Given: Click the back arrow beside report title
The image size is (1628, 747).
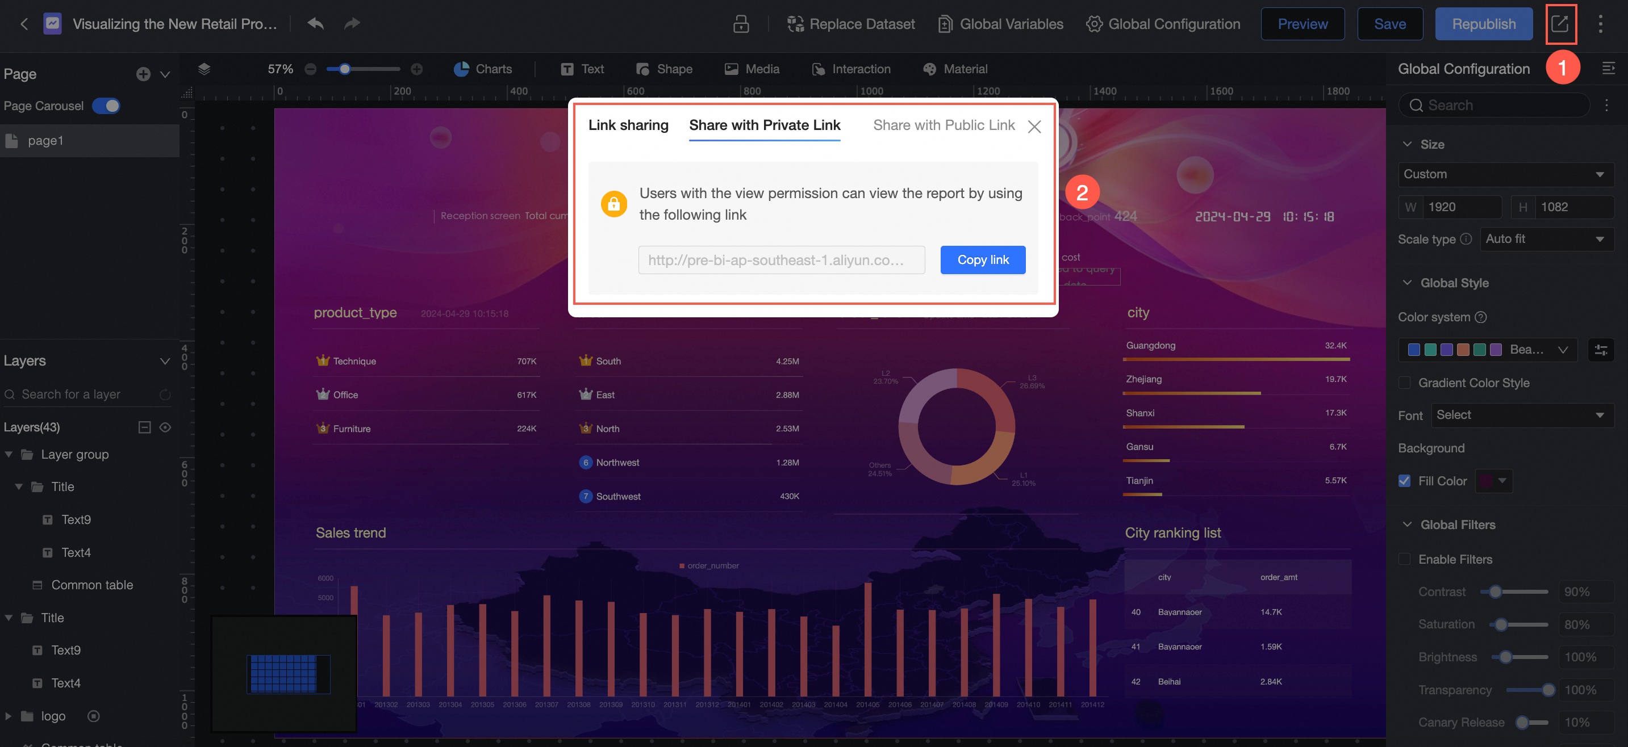Looking at the screenshot, I should (24, 24).
